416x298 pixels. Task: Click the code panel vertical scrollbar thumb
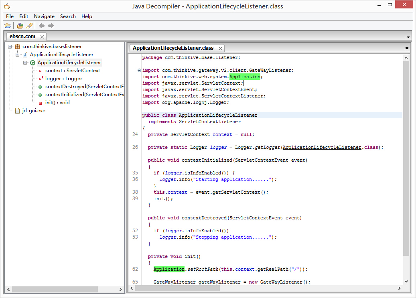point(406,158)
